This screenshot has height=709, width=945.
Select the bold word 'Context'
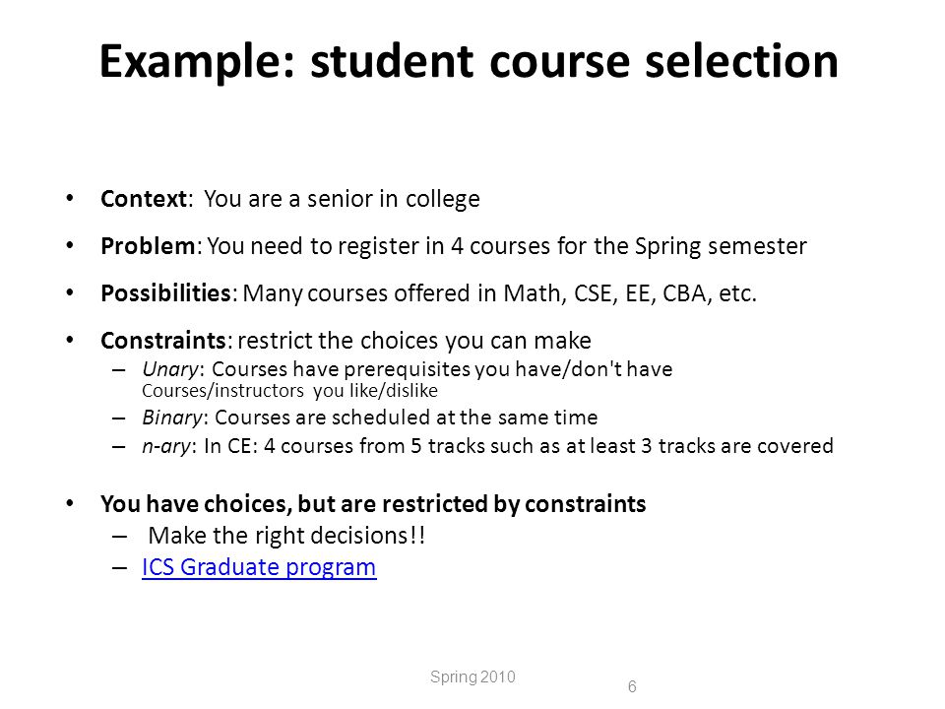click(x=144, y=199)
